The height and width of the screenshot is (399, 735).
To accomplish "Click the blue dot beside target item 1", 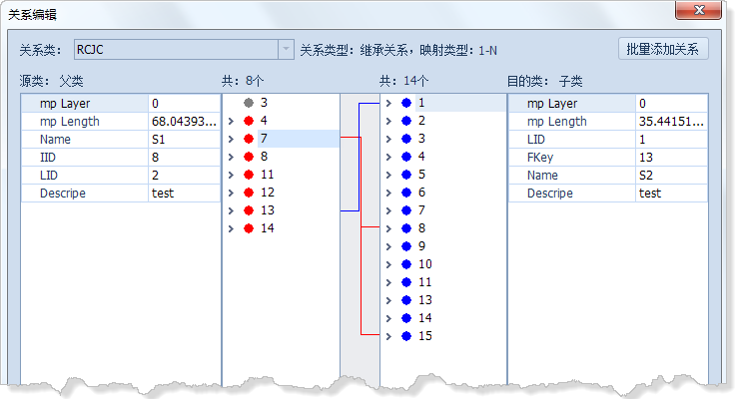I will pyautogui.click(x=405, y=103).
